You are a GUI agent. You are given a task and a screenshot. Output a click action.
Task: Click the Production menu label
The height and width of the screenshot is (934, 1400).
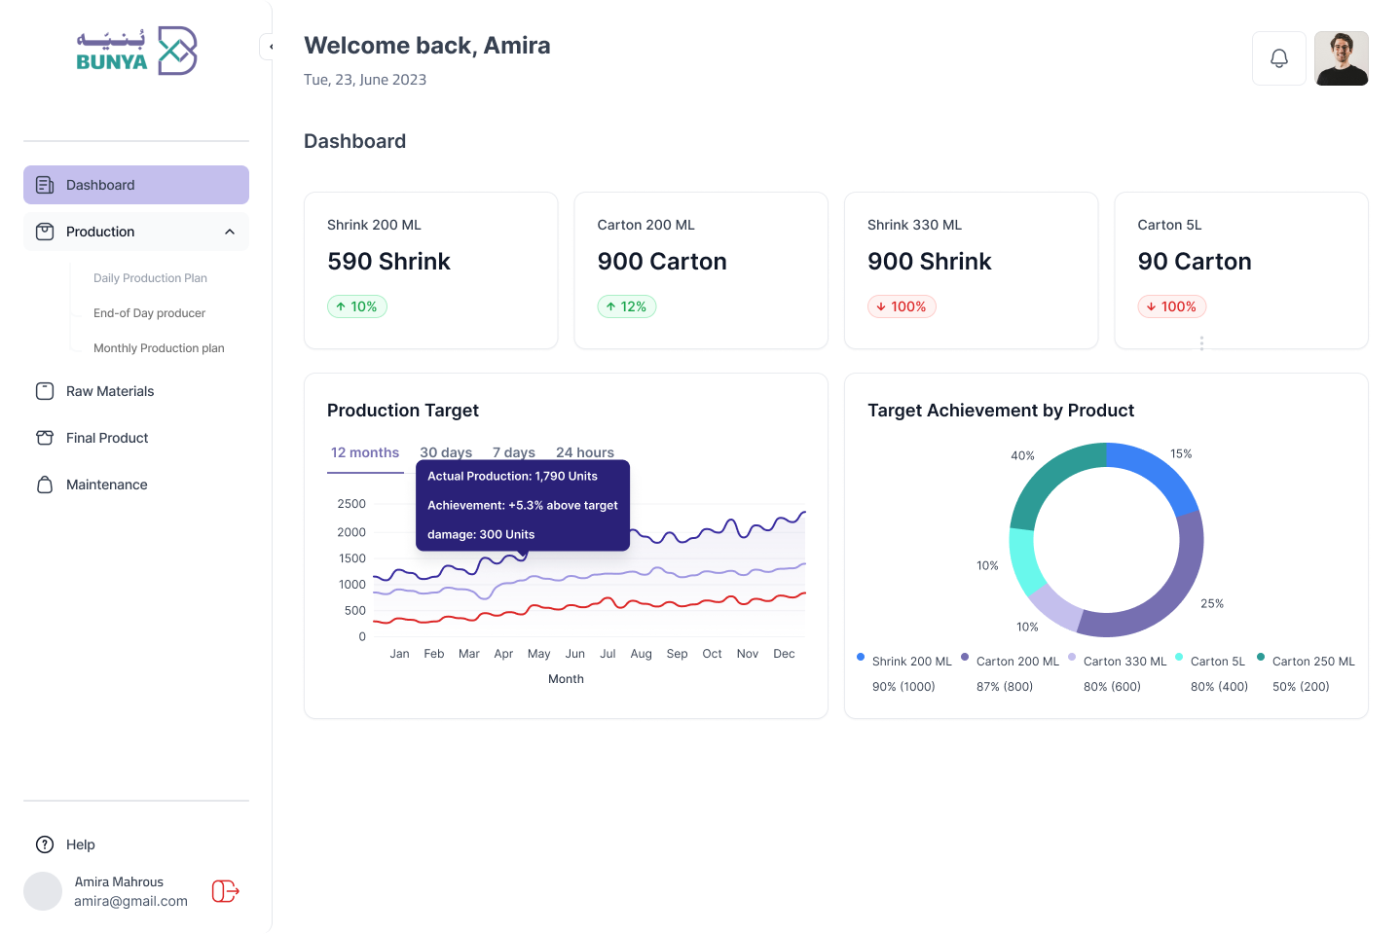pos(100,232)
